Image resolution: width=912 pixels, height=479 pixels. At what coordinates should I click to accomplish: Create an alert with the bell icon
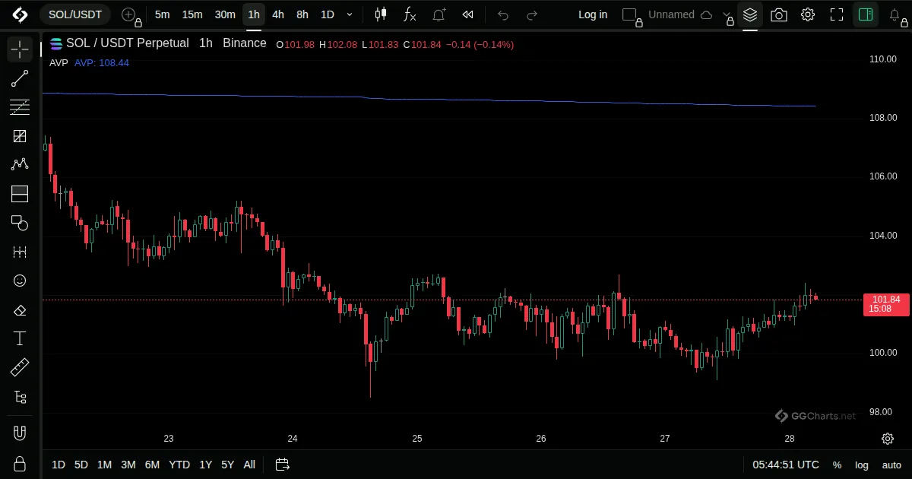pyautogui.click(x=439, y=14)
